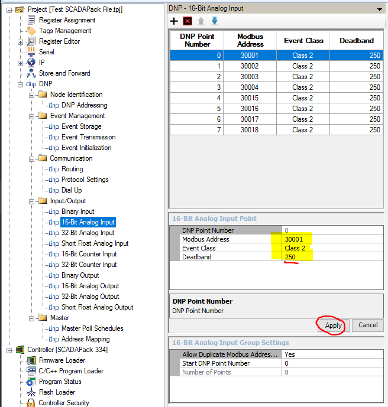Collapse the Input/Output folder
Viewport: 388px width, 407px height.
31,201
